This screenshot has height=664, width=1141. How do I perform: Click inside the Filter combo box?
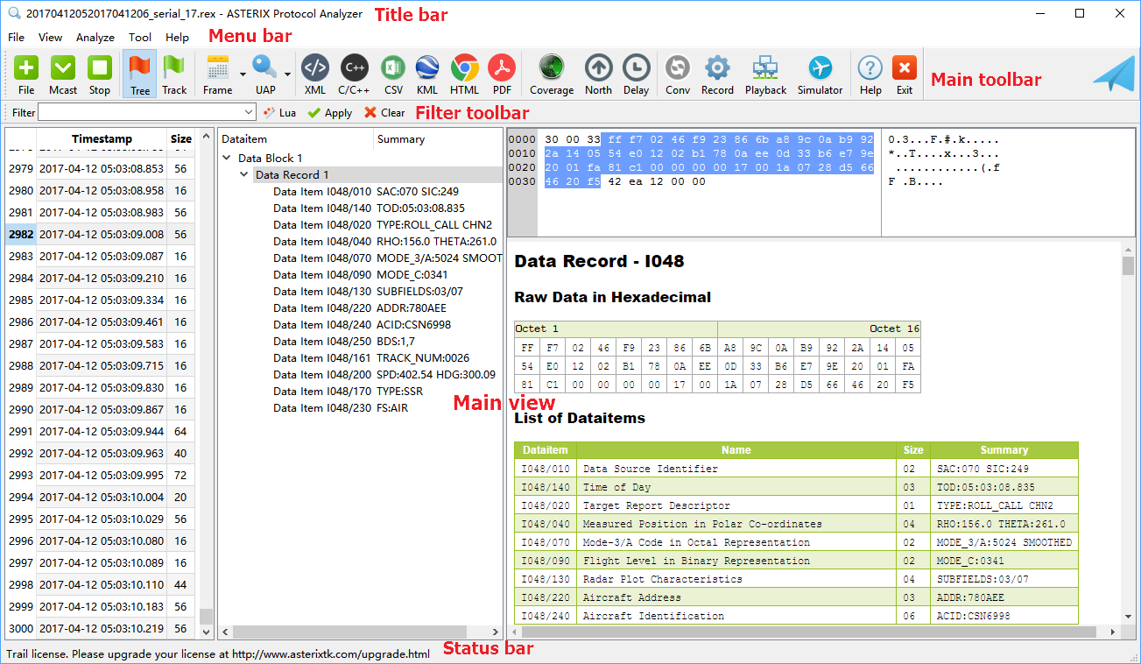coord(140,113)
